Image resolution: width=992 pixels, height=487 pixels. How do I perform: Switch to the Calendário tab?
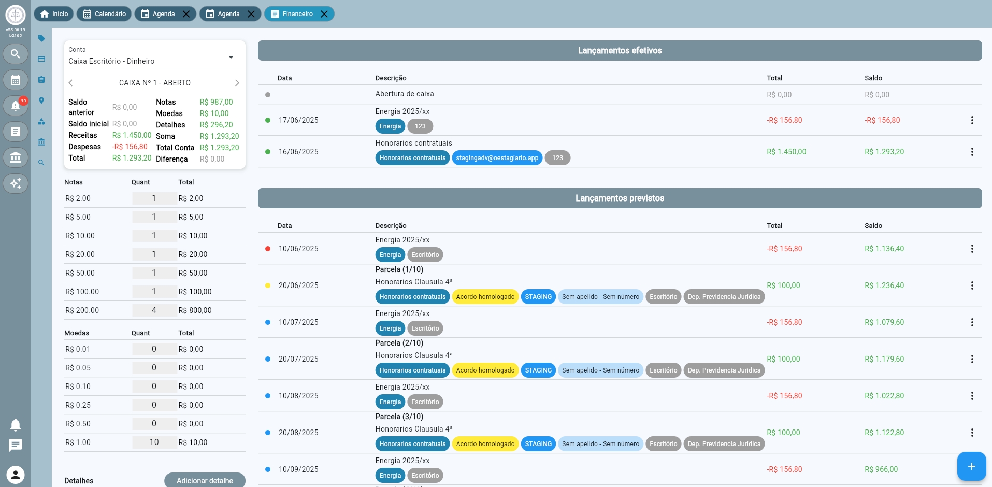(x=105, y=14)
